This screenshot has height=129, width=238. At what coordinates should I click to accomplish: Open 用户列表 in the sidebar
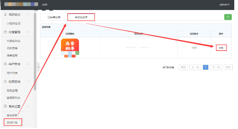click(12, 73)
